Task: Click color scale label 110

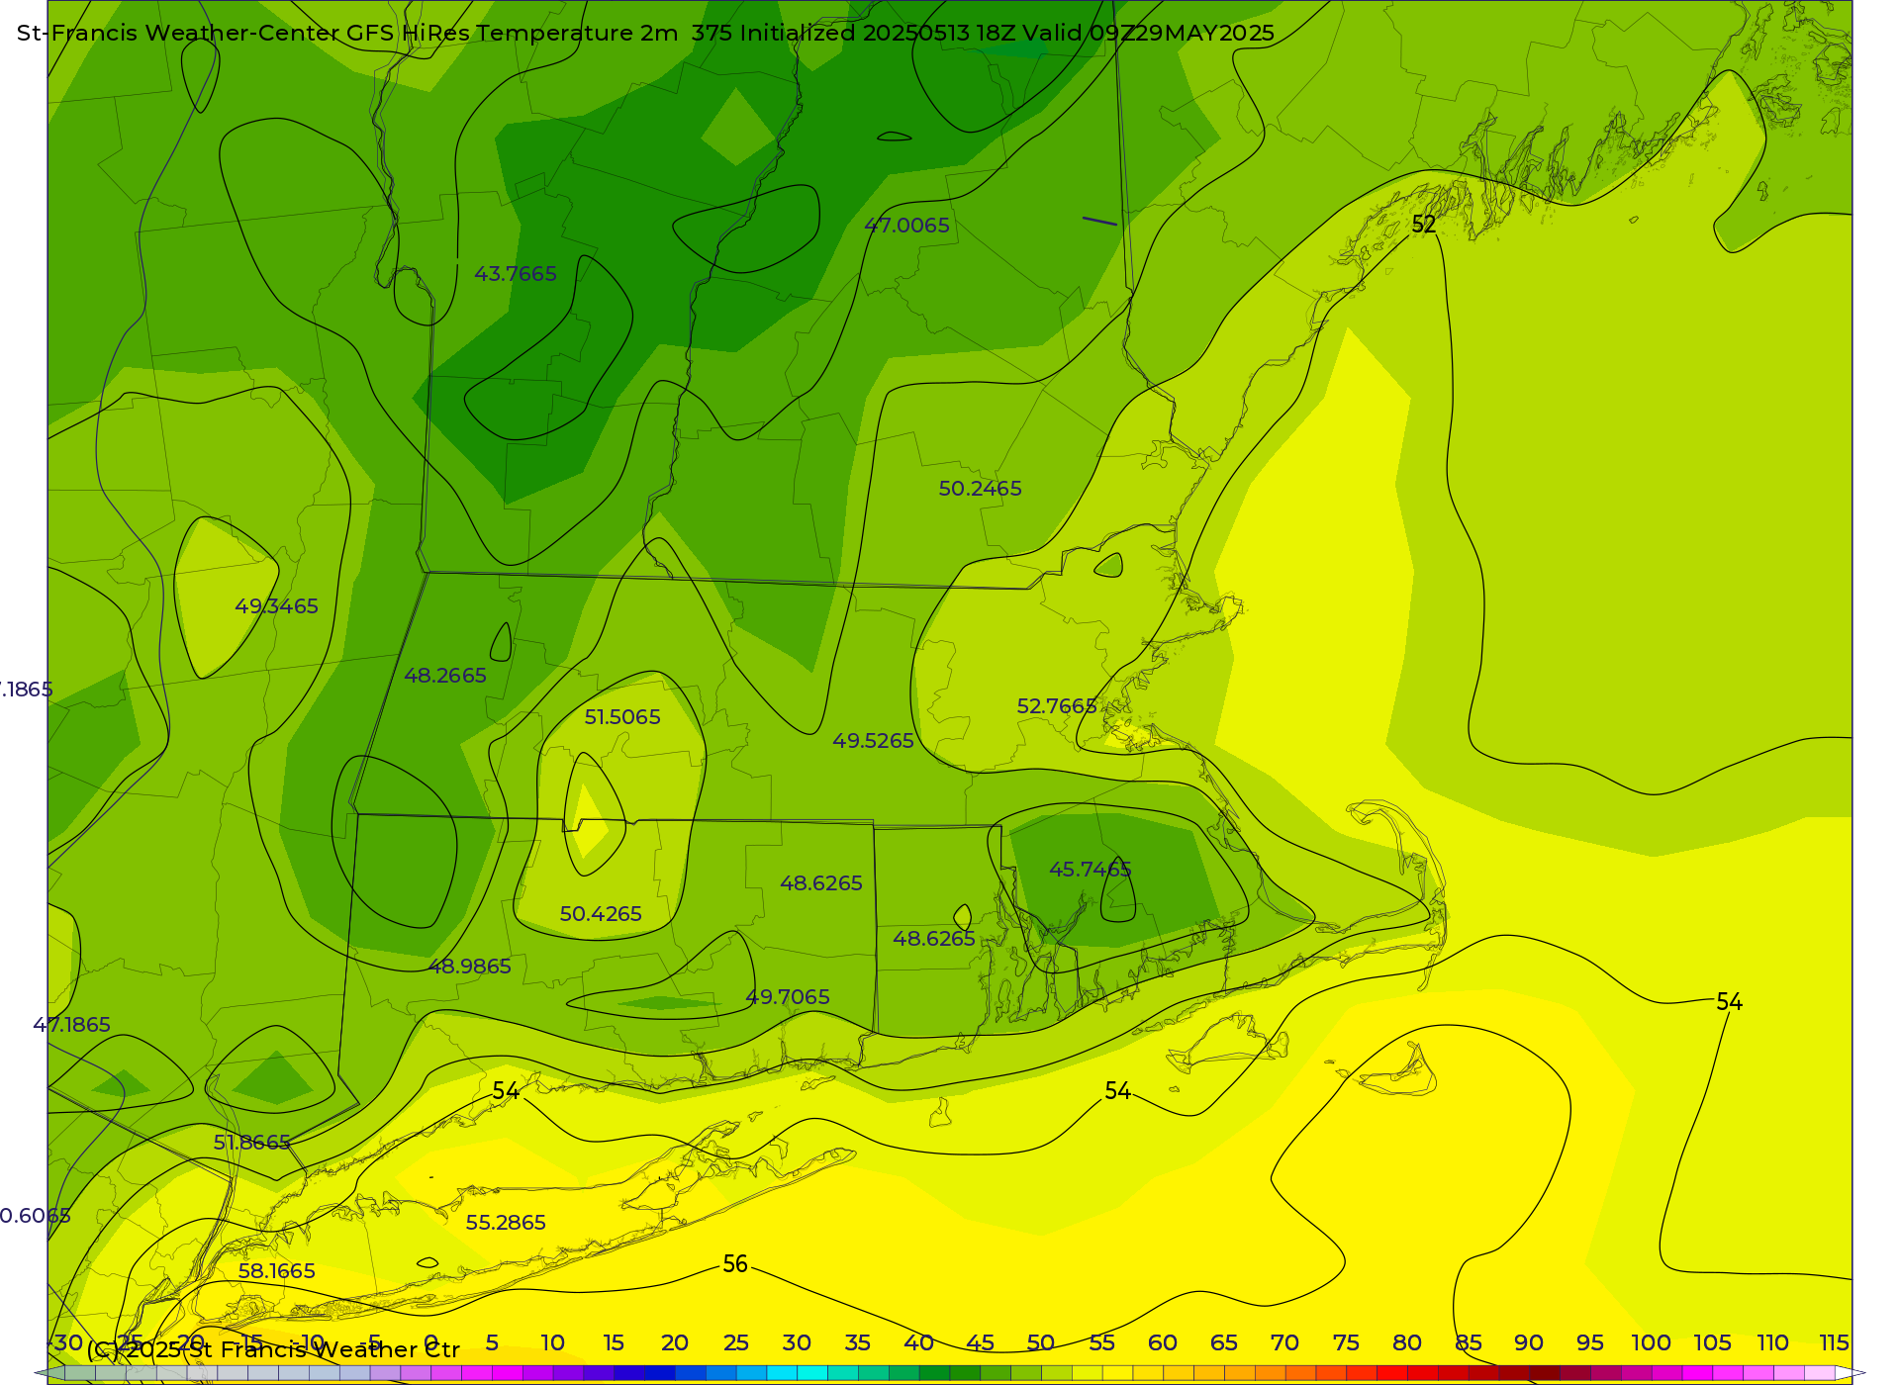Action: coord(1773,1343)
